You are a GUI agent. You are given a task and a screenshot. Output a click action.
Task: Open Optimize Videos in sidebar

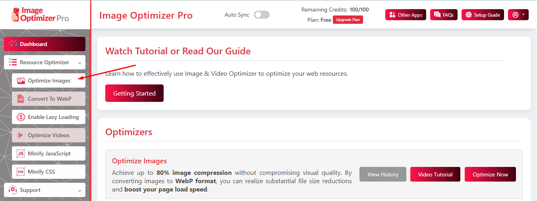(x=48, y=135)
